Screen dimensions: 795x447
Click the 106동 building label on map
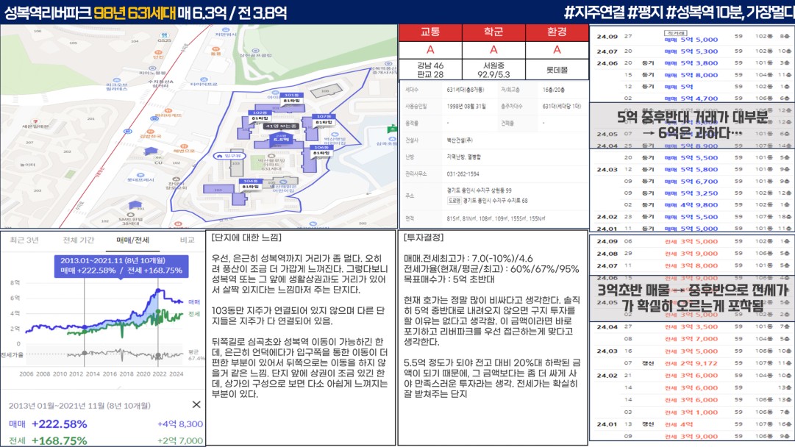point(321,148)
